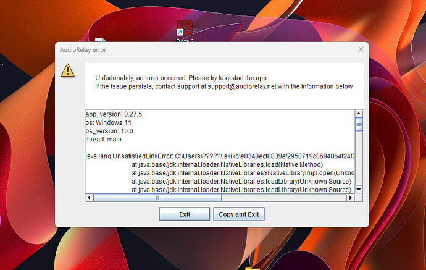Click the java.lang.UnsatisfiedLinkError line
Screen dimensions: 426x270
[220, 156]
